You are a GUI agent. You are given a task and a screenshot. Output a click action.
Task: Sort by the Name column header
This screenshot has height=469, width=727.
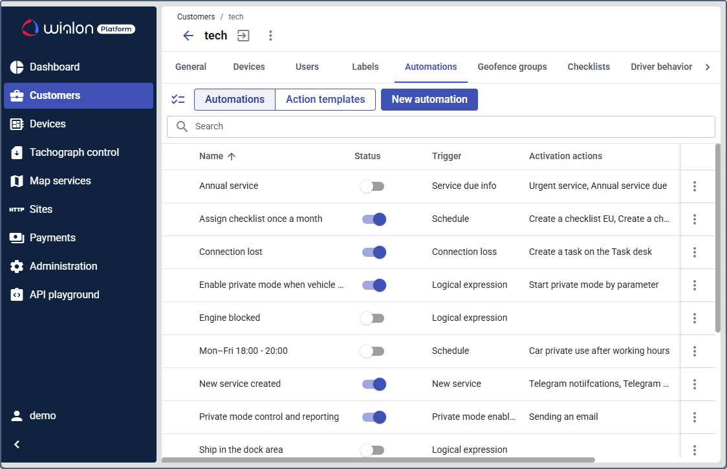(217, 157)
